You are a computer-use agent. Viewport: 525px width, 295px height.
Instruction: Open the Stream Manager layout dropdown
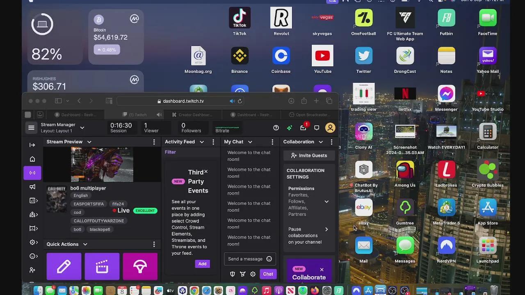click(x=82, y=128)
